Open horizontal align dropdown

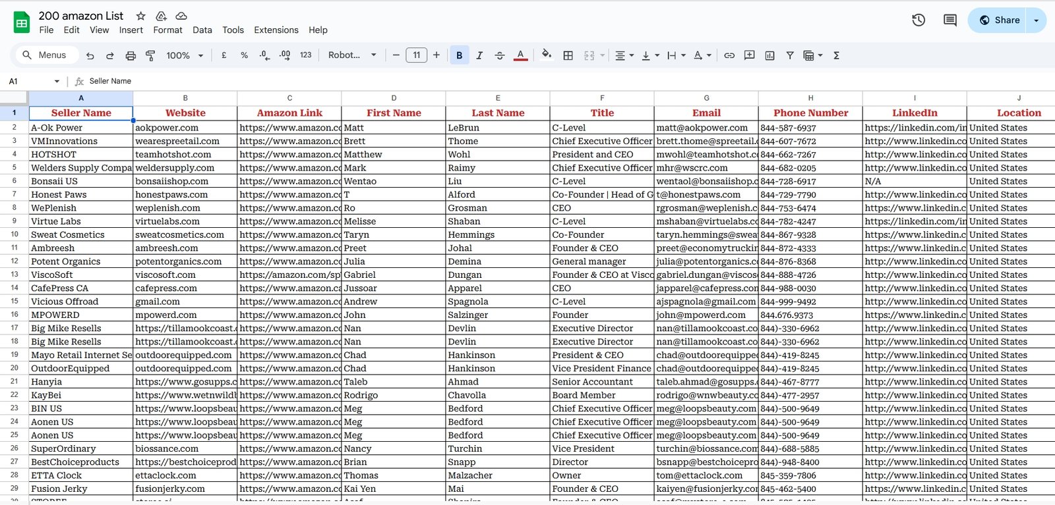pyautogui.click(x=624, y=56)
